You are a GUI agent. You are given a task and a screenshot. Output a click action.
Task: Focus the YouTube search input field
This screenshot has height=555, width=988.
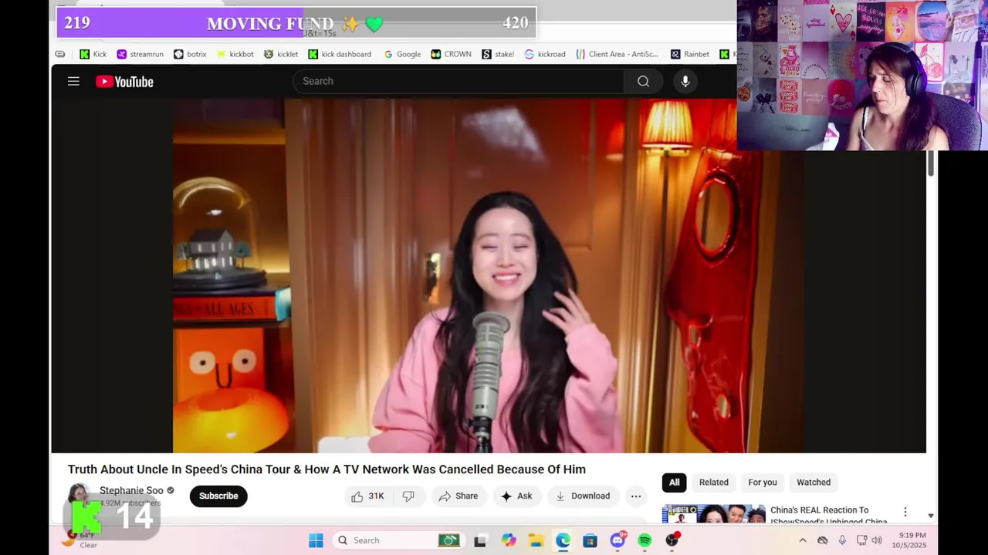point(459,81)
